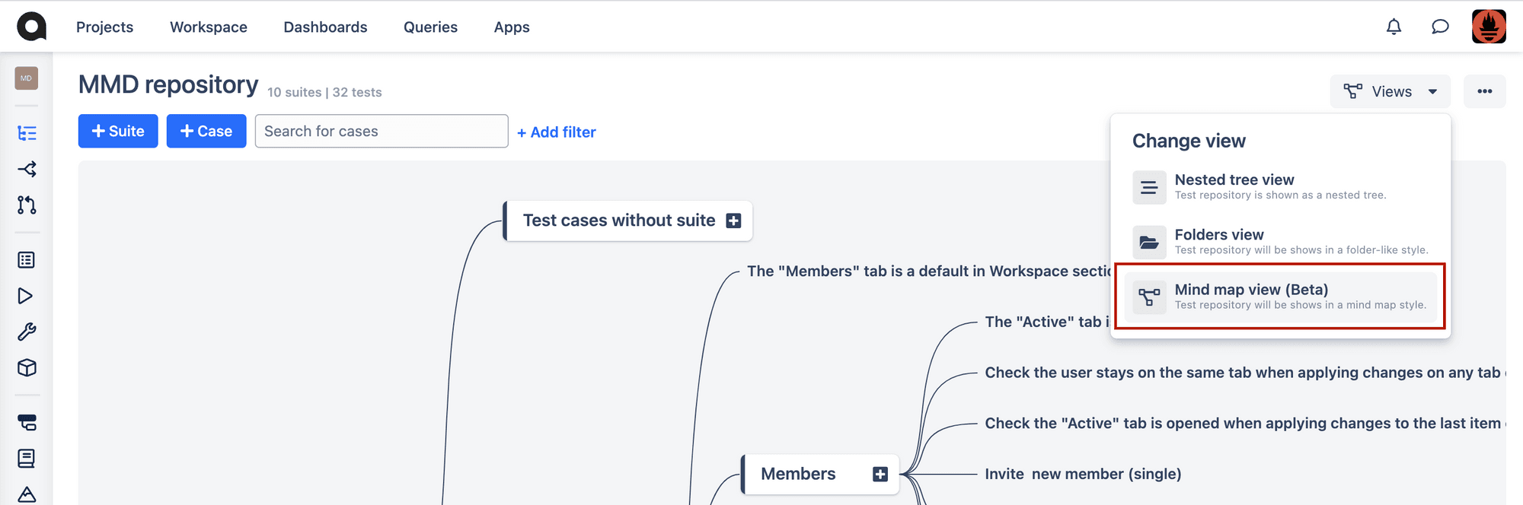Viewport: 1523px width, 505px height.
Task: Expand the Views dropdown
Action: [x=1390, y=91]
